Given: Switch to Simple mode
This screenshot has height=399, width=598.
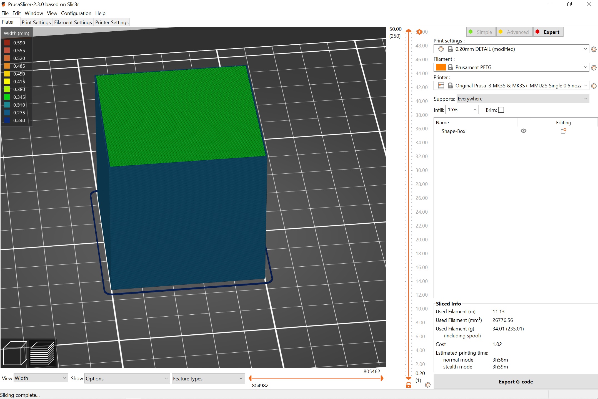Looking at the screenshot, I should (x=481, y=32).
